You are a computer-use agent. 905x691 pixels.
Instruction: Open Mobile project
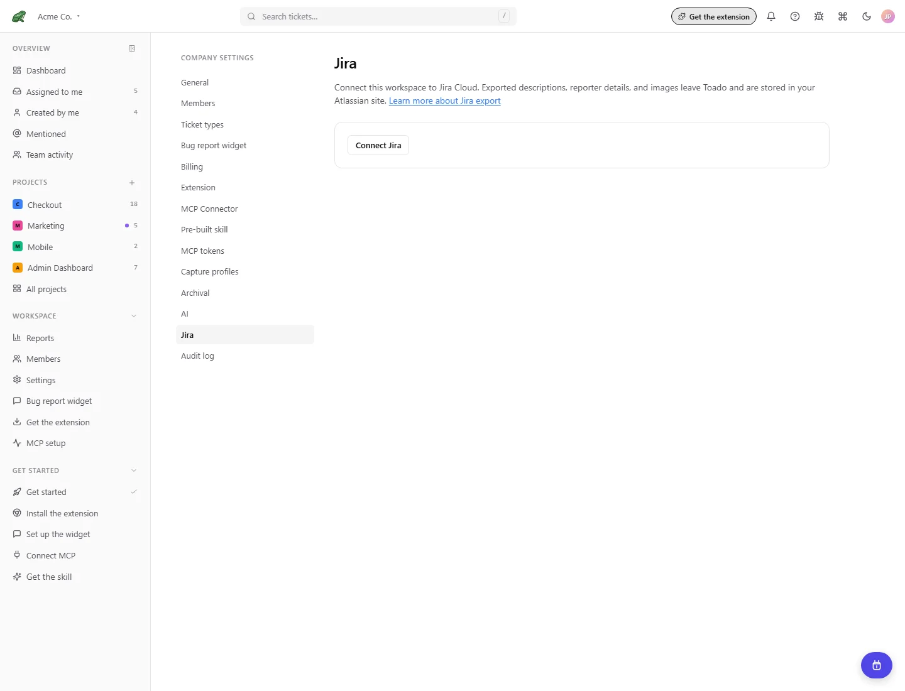(75, 247)
